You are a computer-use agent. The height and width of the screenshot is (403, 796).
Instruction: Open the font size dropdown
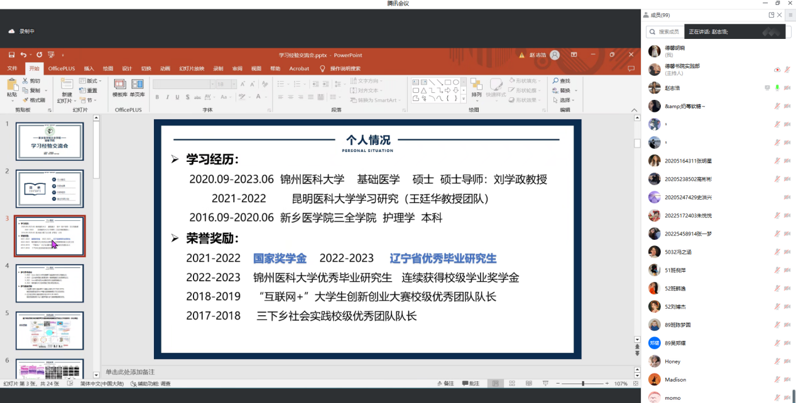coord(232,84)
